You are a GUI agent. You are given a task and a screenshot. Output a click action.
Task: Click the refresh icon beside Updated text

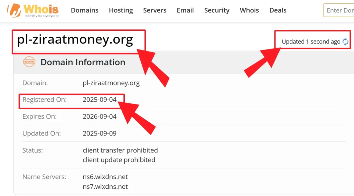tap(345, 42)
